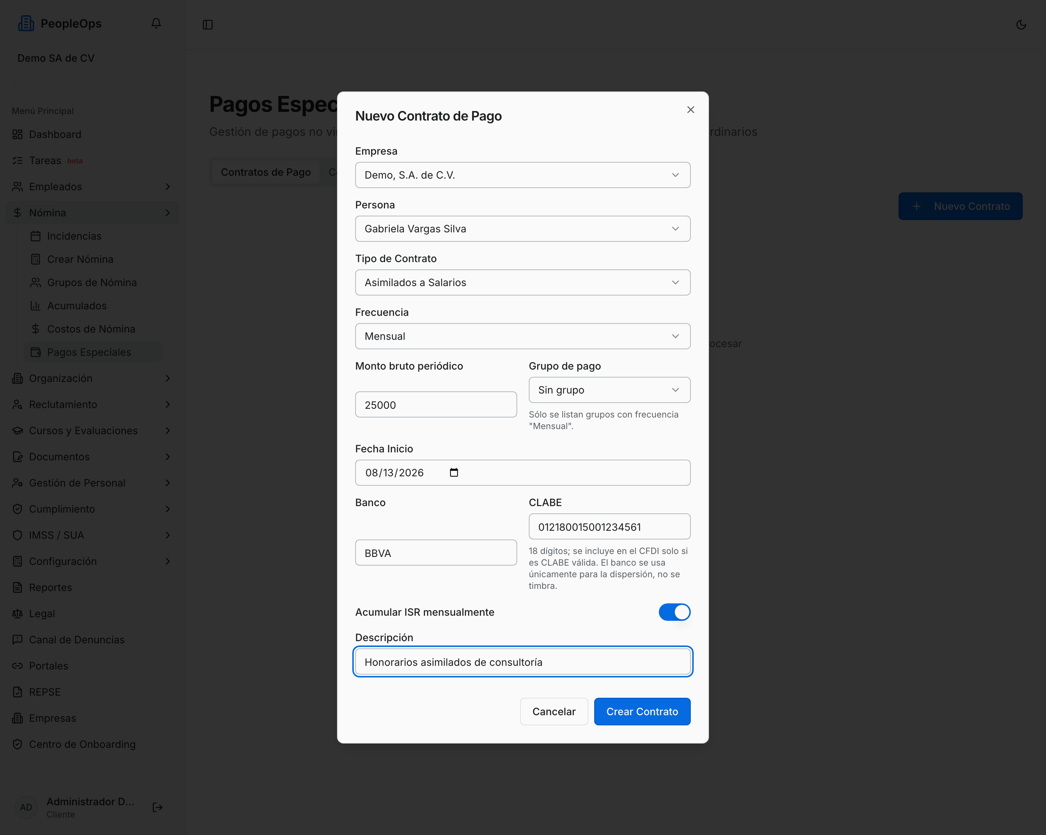This screenshot has height=835, width=1046.
Task: Click the Banco input field
Action: [x=436, y=553]
